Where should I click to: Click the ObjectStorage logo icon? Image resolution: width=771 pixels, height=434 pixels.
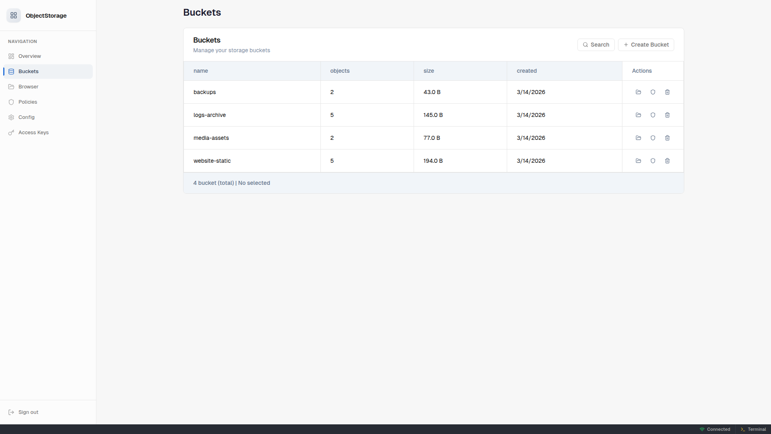(x=14, y=16)
